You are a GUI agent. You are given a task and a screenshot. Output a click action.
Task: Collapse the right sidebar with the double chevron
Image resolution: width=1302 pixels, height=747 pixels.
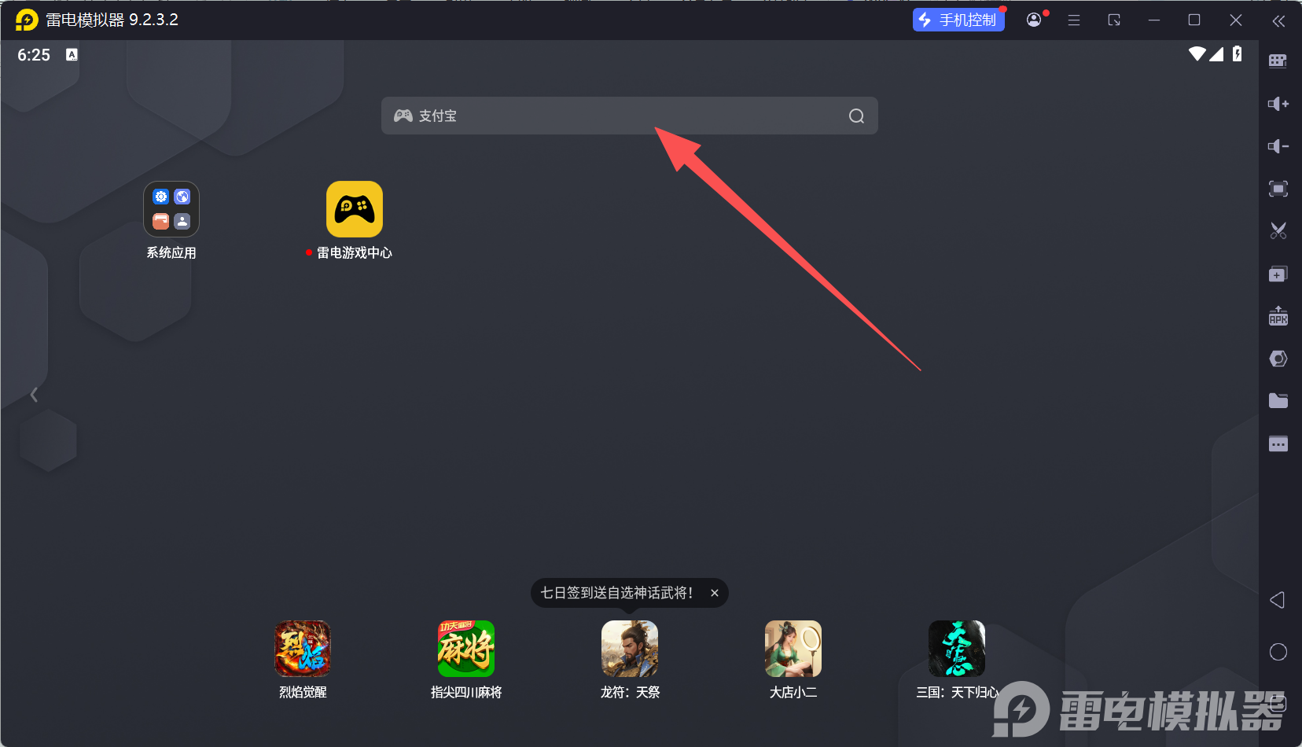click(1278, 20)
